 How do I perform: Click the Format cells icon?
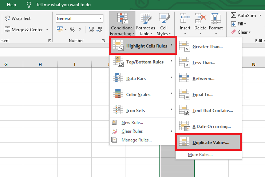(x=216, y=18)
